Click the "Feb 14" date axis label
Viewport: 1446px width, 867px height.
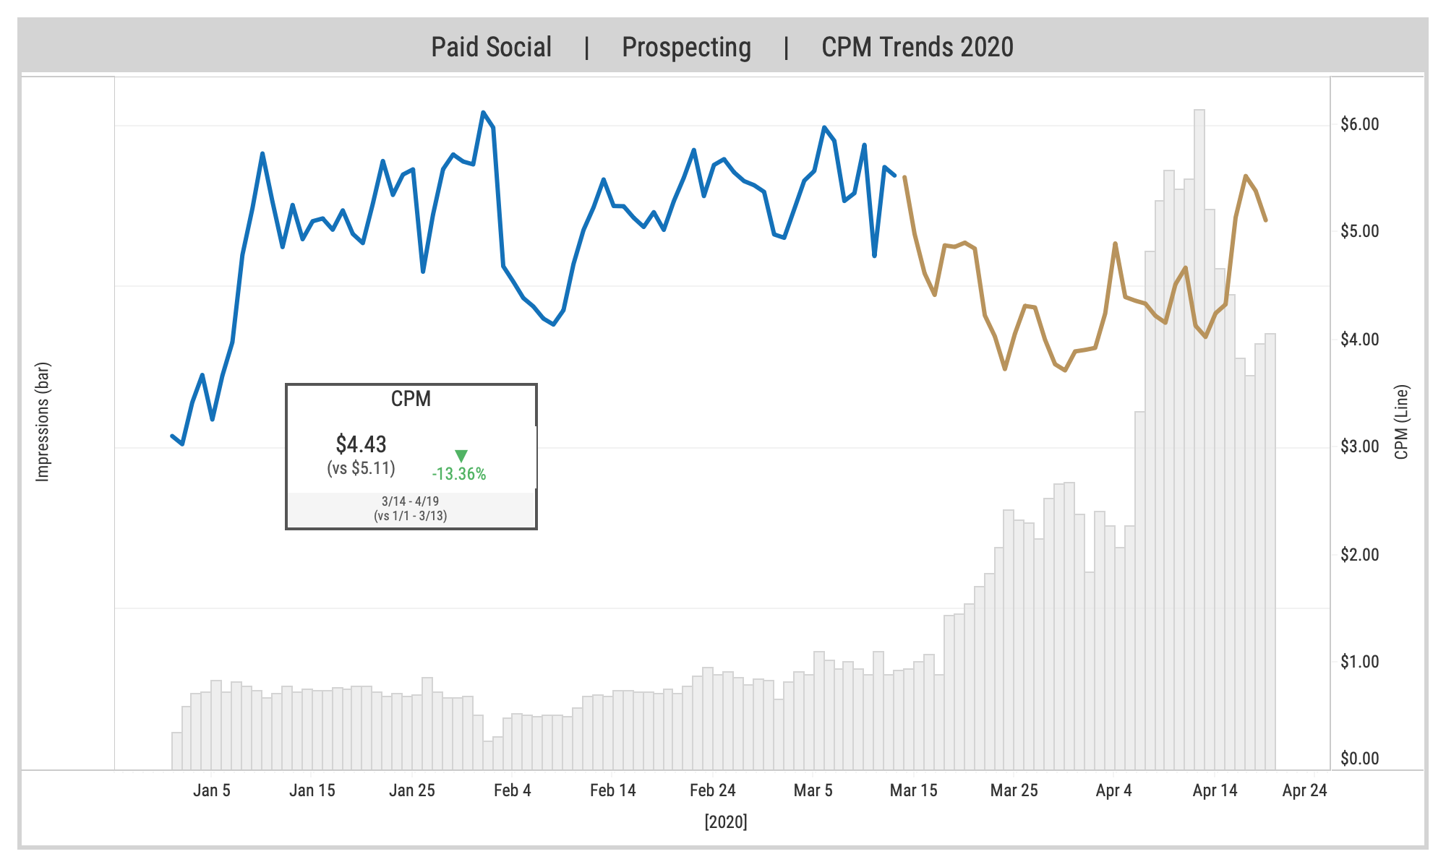tap(613, 790)
